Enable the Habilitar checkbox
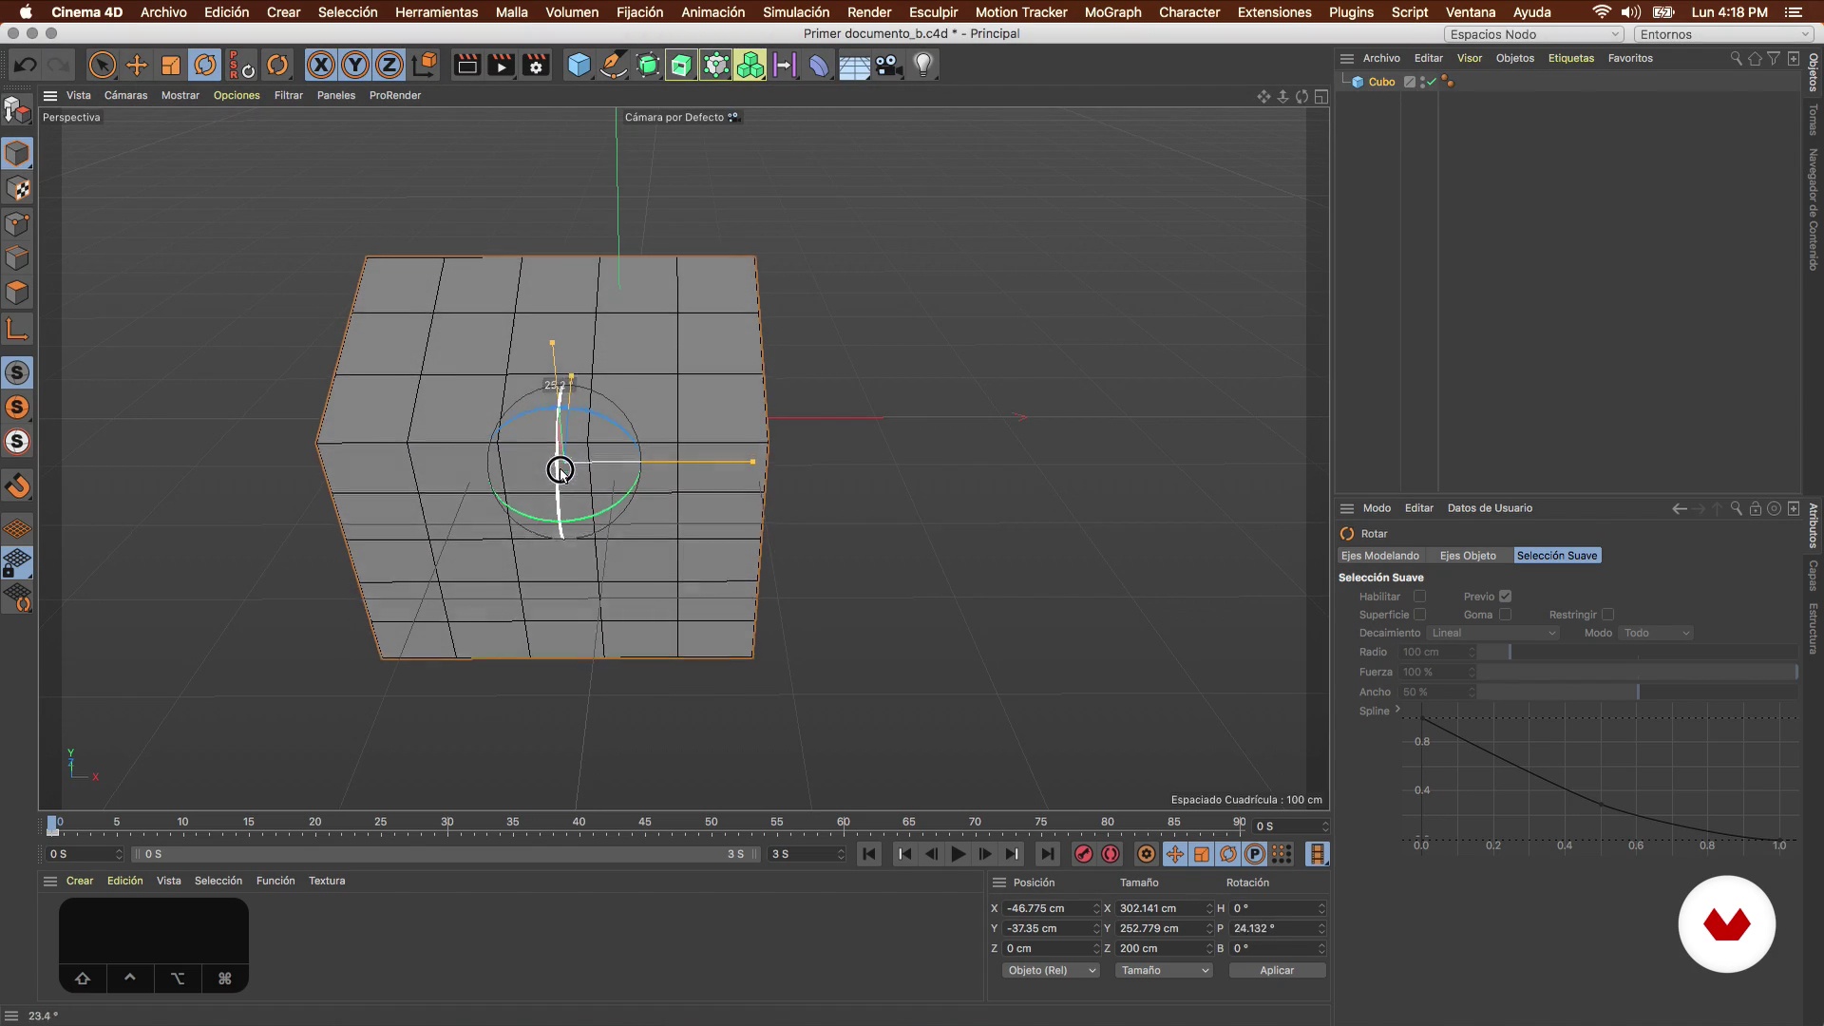This screenshot has height=1026, width=1824. pyautogui.click(x=1419, y=597)
